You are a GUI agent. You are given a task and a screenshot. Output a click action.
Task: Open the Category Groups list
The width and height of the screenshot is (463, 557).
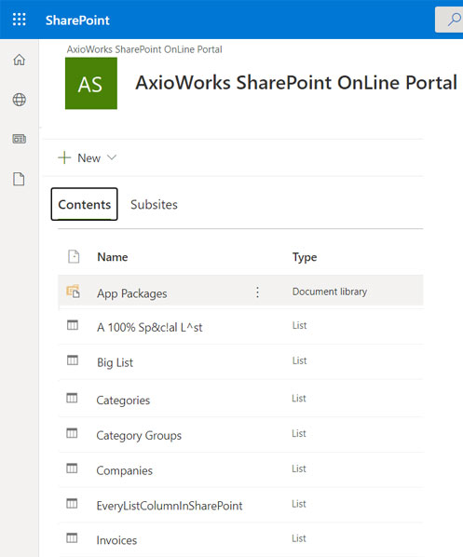coord(139,436)
